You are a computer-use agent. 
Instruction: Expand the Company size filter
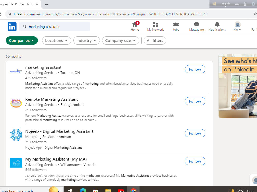click(121, 40)
